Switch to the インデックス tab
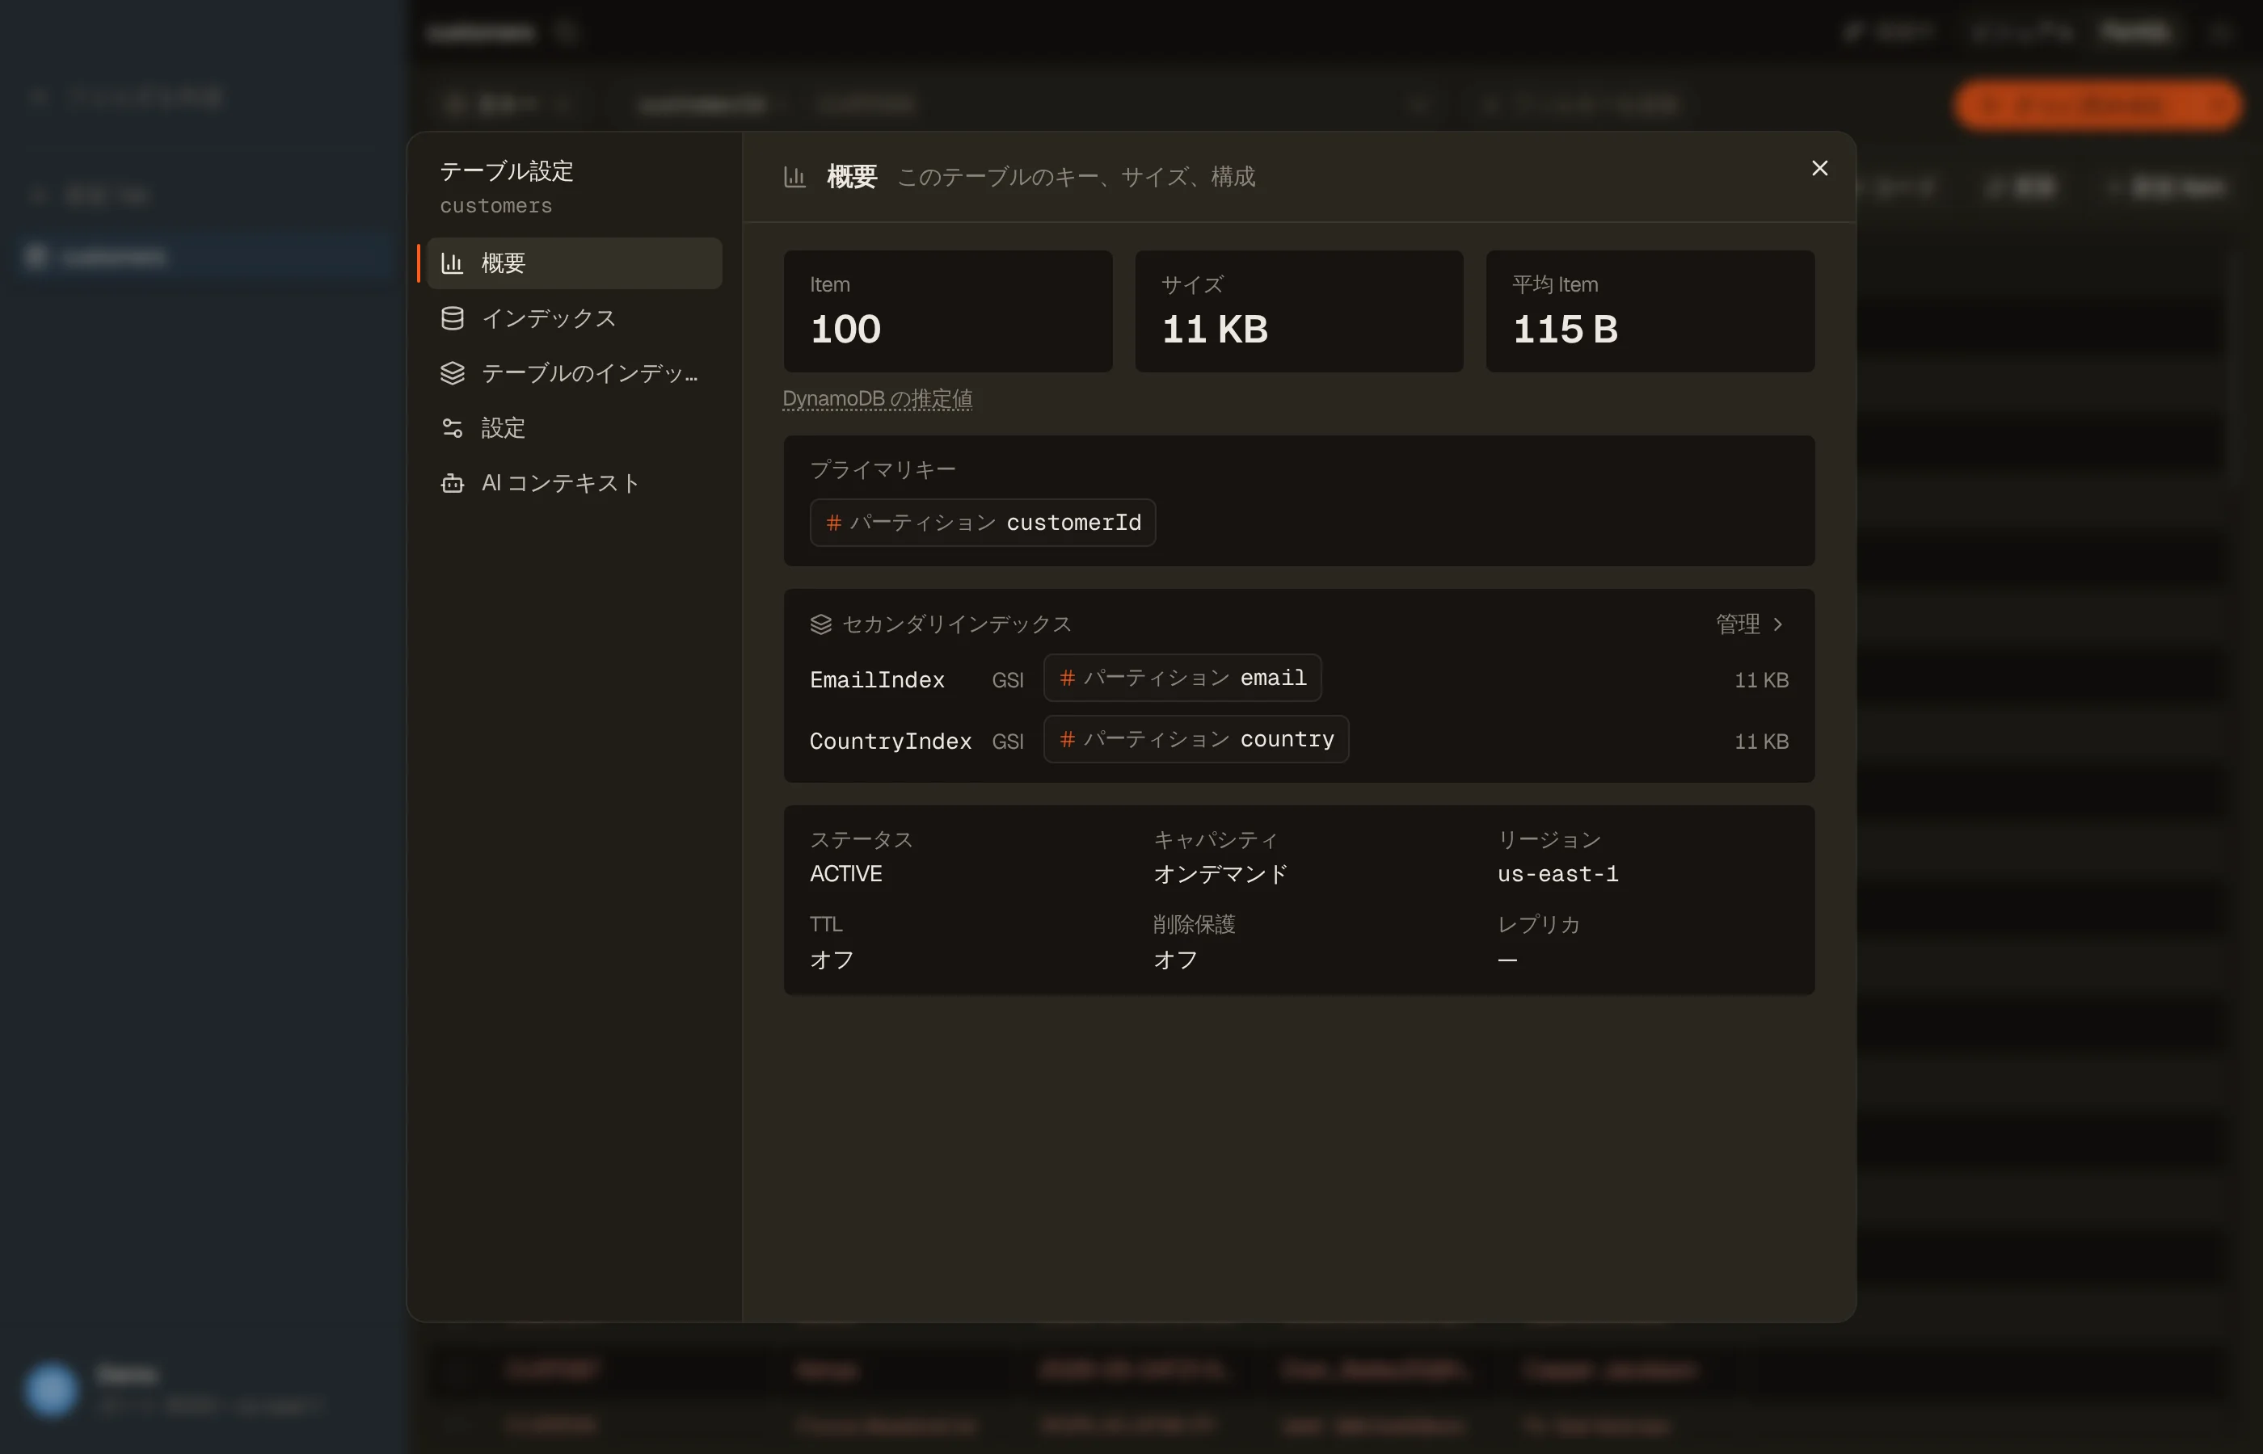2263x1454 pixels. click(x=575, y=318)
